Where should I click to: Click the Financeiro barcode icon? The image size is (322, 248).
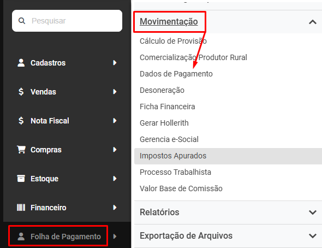21,208
